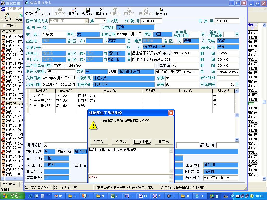Click the 保存 (S) floppy disk icon

pos(88,10)
